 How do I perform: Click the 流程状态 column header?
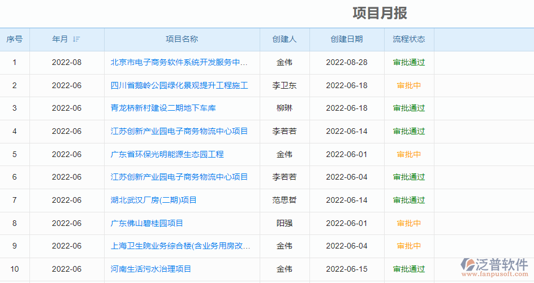click(x=408, y=39)
